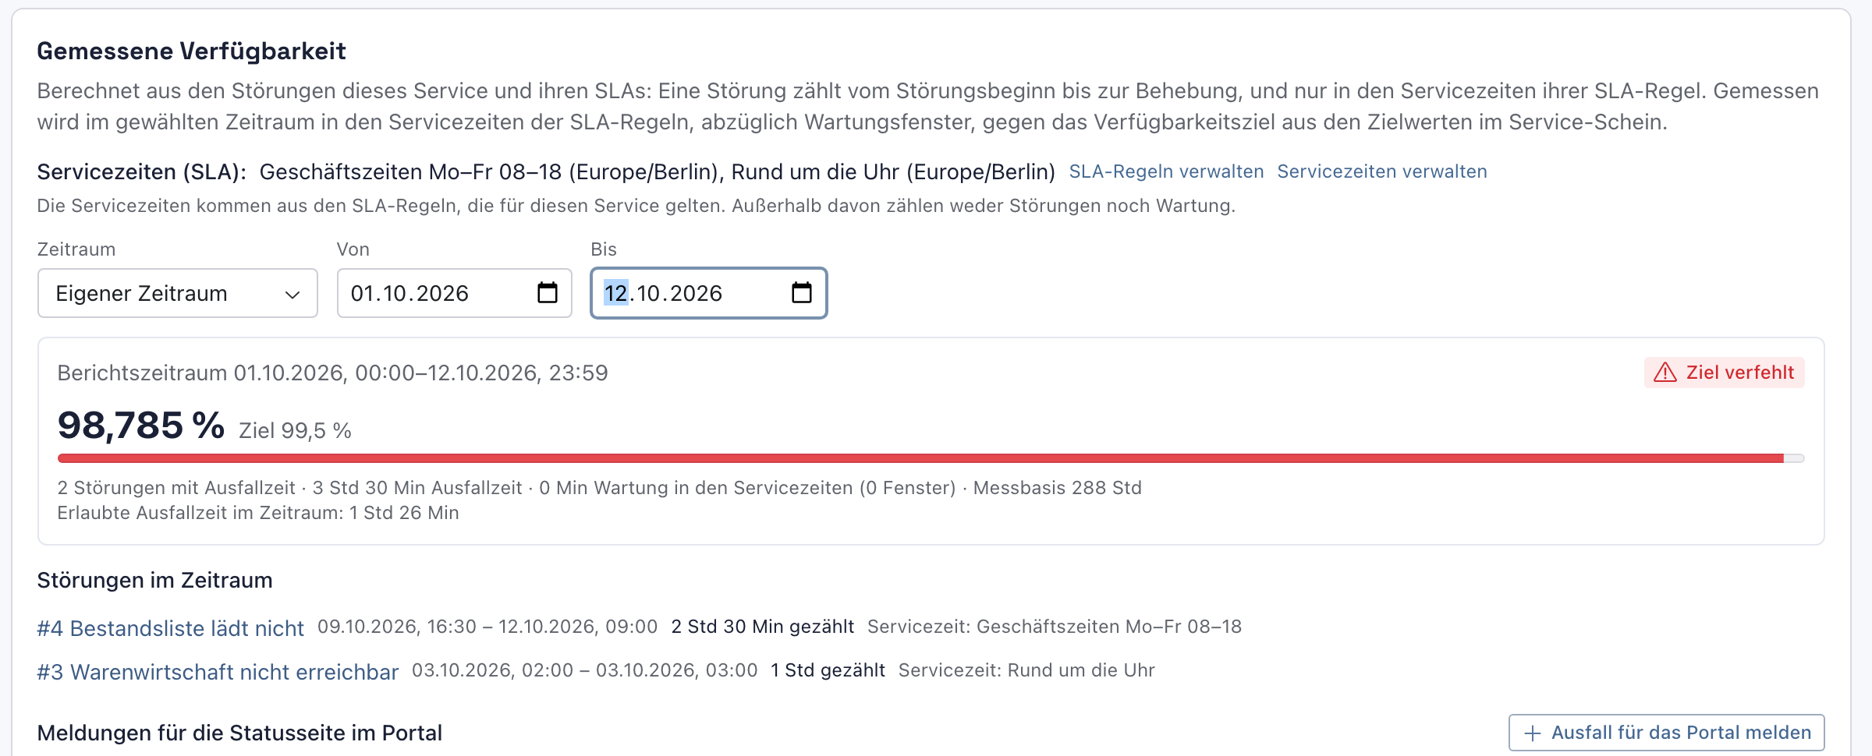Open the SLA-Regeln verwalten link
Image resolution: width=1872 pixels, height=756 pixels.
[1166, 171]
